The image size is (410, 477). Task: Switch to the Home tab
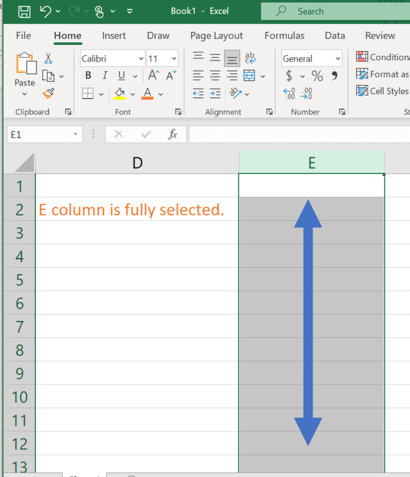pyautogui.click(x=67, y=35)
